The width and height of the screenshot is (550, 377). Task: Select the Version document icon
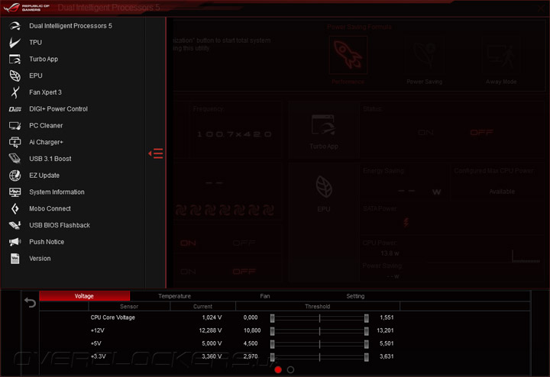pyautogui.click(x=15, y=259)
